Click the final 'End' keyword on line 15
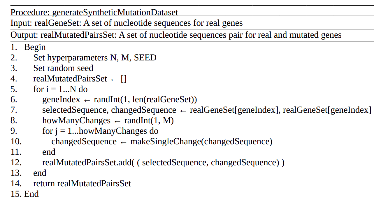The width and height of the screenshot is (374, 202). [x=31, y=194]
